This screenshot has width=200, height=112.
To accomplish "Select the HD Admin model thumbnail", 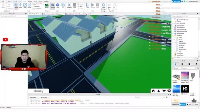I will point(185,89).
